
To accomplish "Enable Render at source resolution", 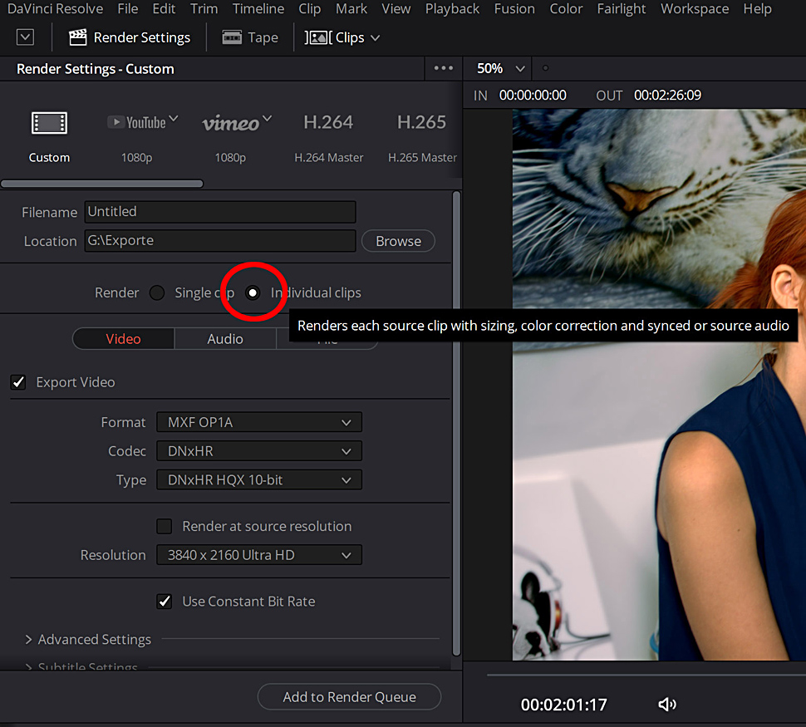I will click(165, 526).
